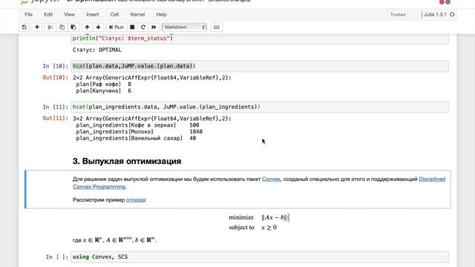Click the 2×2 Array{GenericAffExpr header in Out[10]
The height and width of the screenshot is (267, 475).
pyautogui.click(x=152, y=77)
